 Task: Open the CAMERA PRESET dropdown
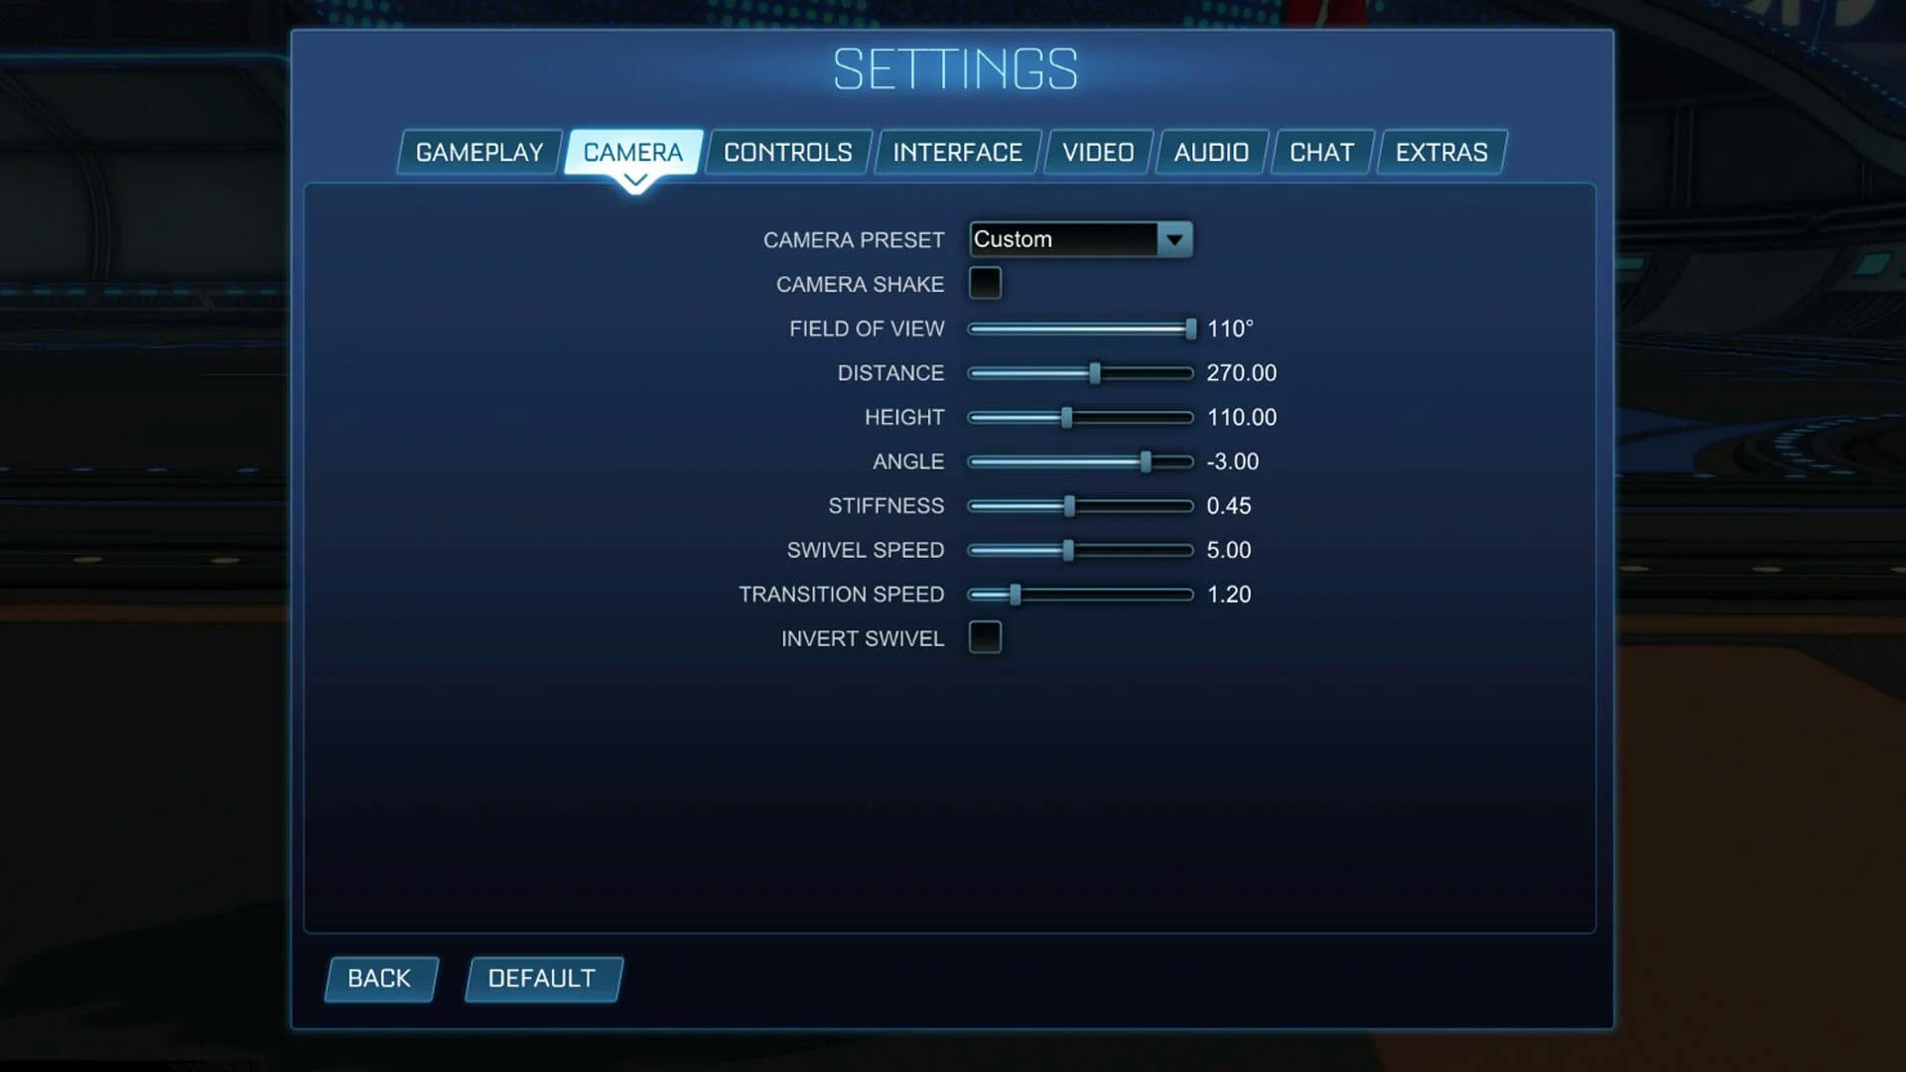[1174, 238]
